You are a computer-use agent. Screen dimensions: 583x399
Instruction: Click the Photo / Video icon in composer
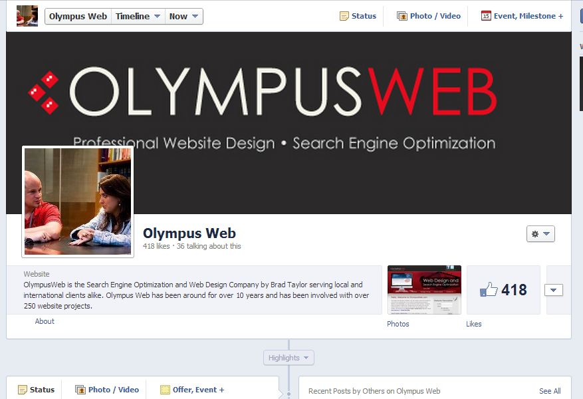tap(80, 390)
